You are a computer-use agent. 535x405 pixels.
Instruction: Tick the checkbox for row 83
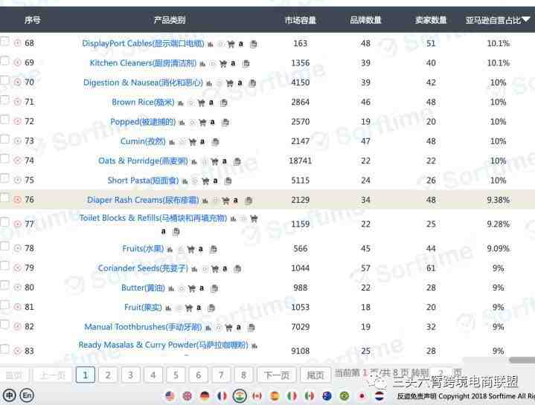coord(4,349)
